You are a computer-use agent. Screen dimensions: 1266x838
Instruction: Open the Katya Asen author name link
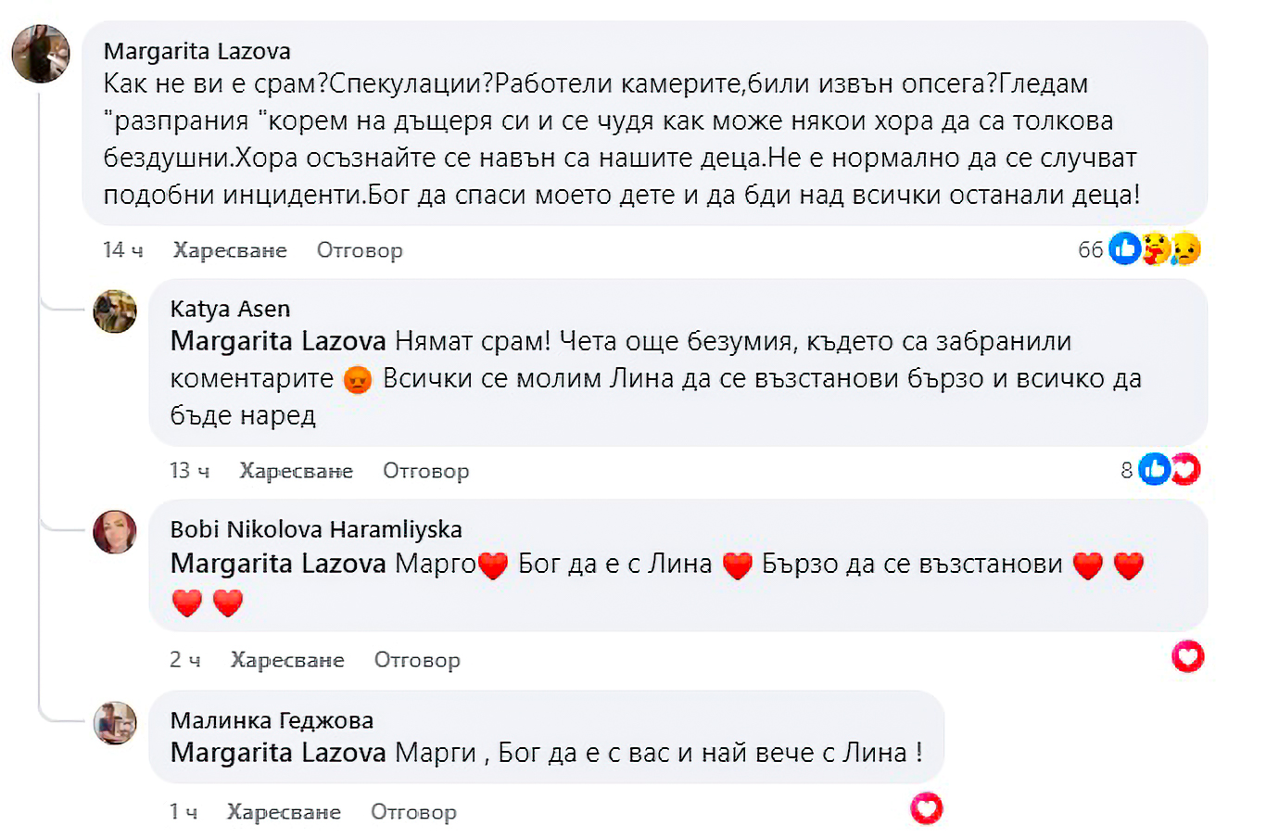pyautogui.click(x=230, y=309)
